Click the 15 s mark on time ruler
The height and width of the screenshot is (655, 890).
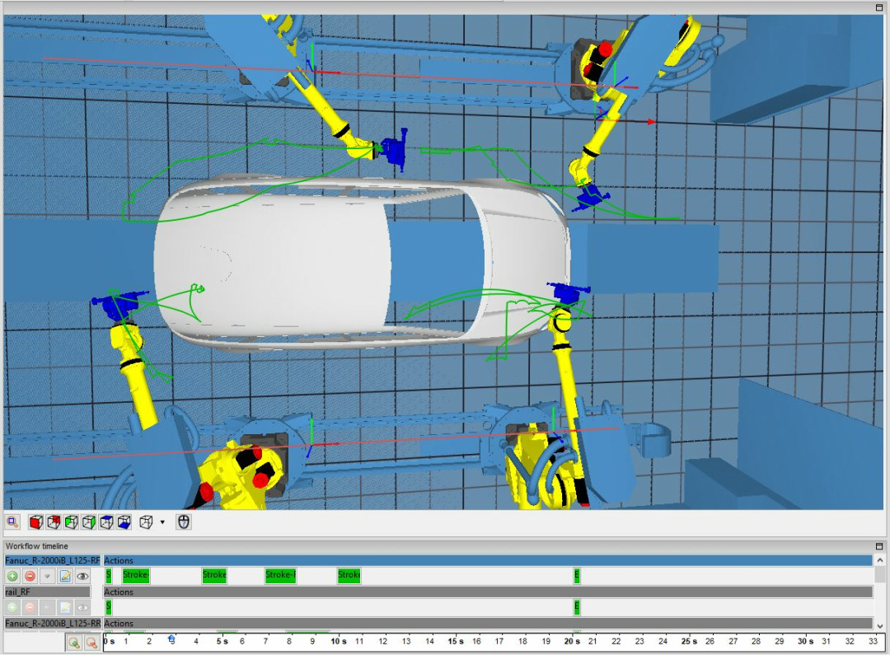456,641
